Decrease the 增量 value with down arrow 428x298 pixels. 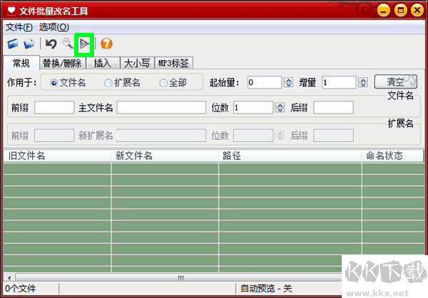pyautogui.click(x=363, y=85)
